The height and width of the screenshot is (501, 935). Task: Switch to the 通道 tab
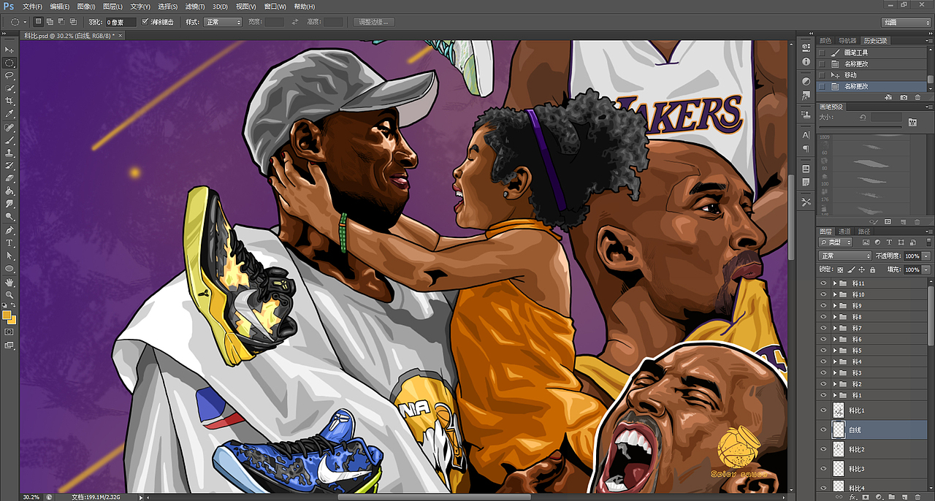tap(844, 231)
